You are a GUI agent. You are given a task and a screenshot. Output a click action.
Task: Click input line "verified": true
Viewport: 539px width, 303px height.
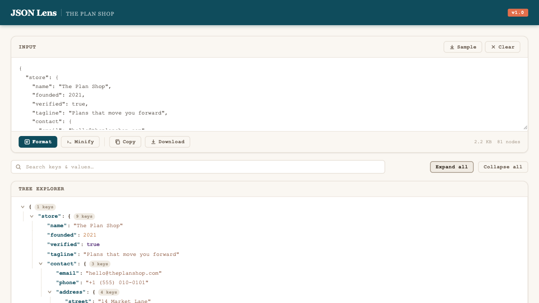[x=60, y=104]
